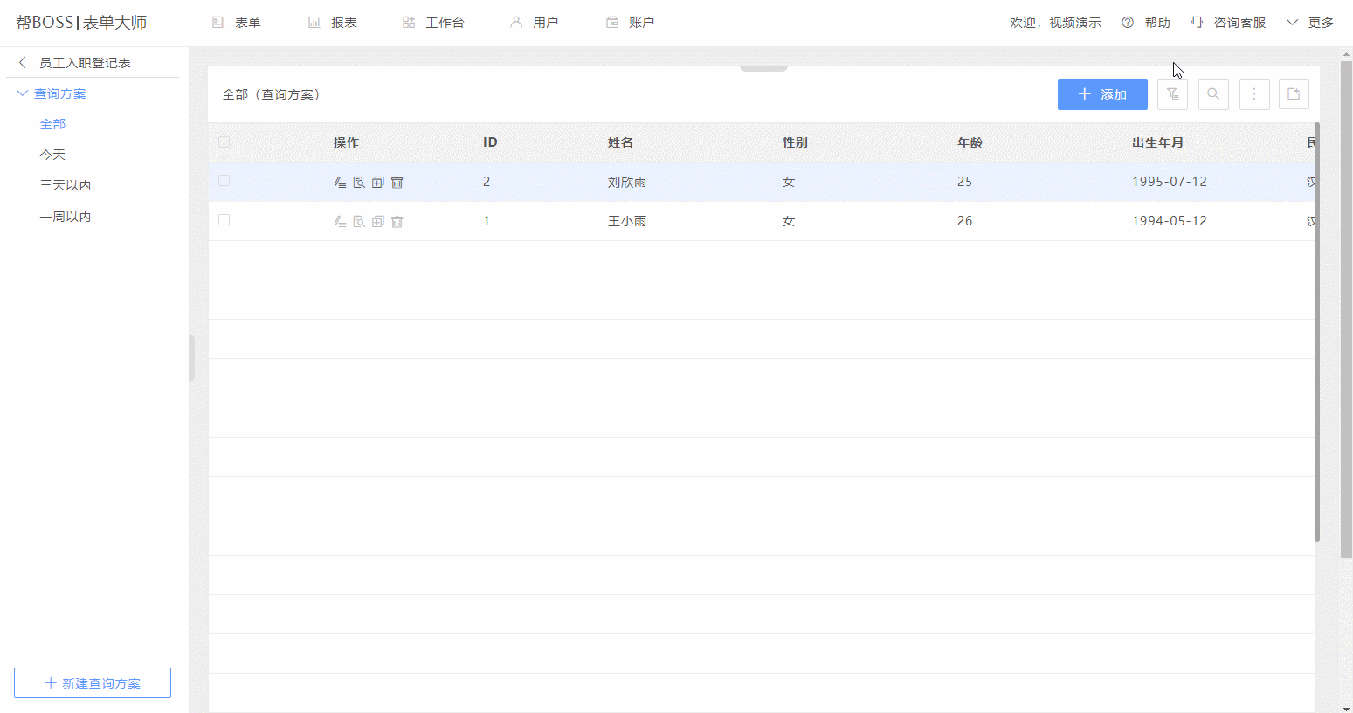Go back using arrow beside 员工入职登记表
Screen dimensions: 1353x713
[x=23, y=63]
